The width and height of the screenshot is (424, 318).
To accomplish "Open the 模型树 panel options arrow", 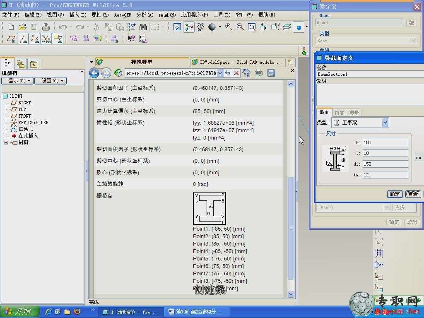I will pos(82,72).
